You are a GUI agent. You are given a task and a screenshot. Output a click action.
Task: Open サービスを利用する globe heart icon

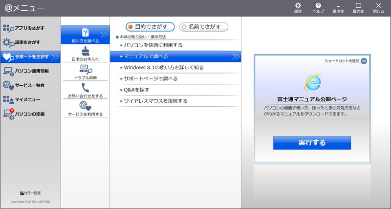pyautogui.click(x=85, y=106)
